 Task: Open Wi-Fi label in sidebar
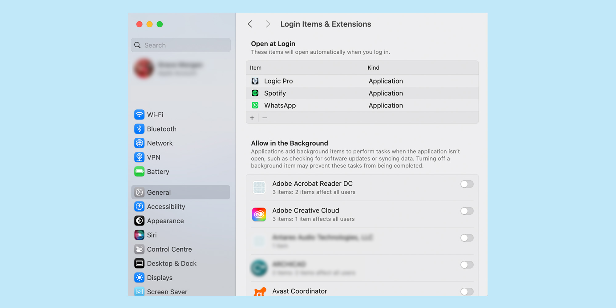pos(155,115)
